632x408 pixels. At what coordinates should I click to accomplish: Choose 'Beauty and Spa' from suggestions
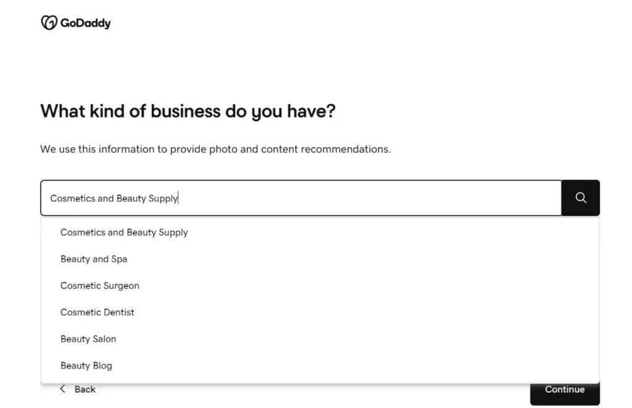coord(93,259)
